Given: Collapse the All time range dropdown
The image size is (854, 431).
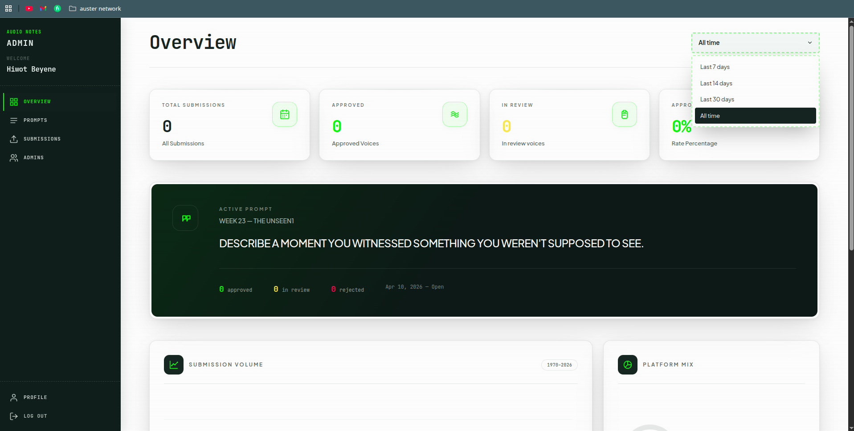Looking at the screenshot, I should click(755, 43).
